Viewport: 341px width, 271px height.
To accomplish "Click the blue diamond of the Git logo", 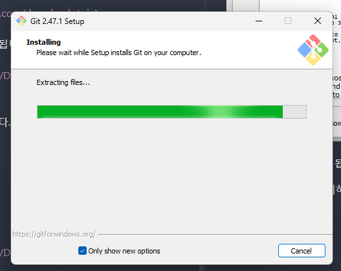I will pos(305,50).
